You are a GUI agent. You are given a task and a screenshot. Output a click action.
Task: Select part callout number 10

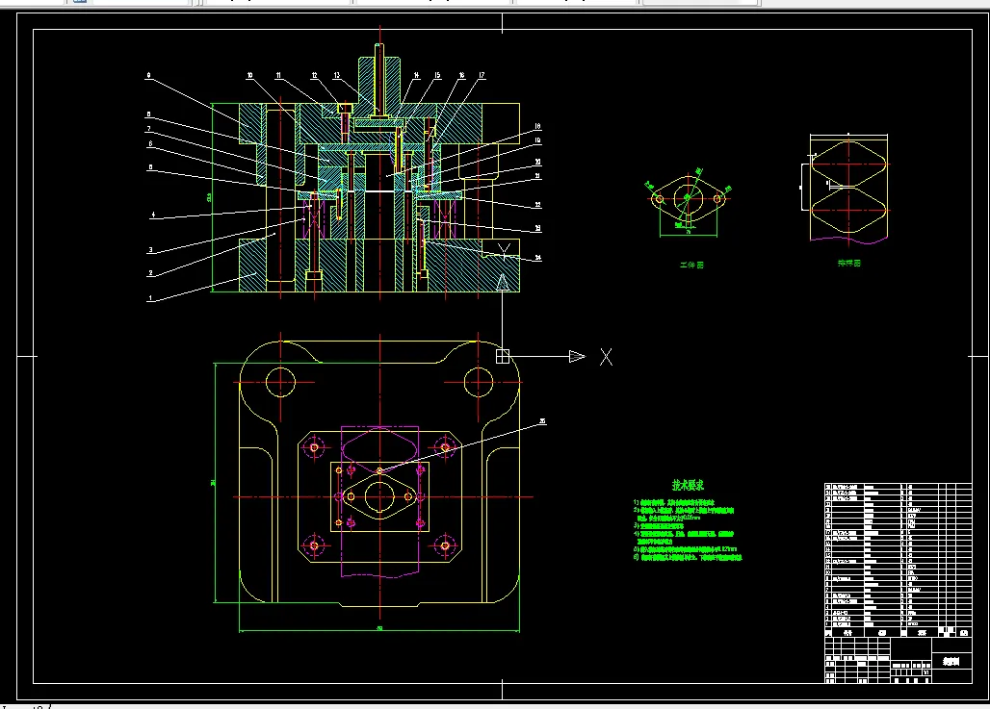point(249,76)
